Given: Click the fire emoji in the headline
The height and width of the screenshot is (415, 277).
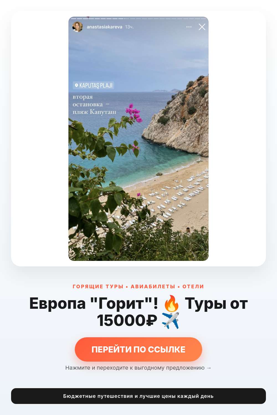Looking at the screenshot, I should point(171,304).
